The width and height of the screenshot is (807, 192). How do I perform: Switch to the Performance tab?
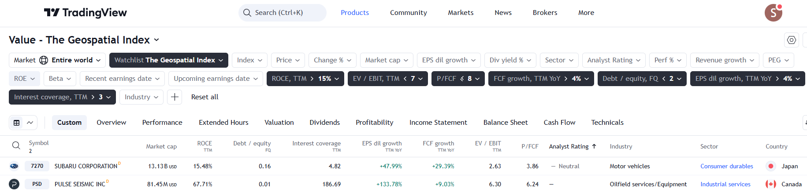coord(162,123)
